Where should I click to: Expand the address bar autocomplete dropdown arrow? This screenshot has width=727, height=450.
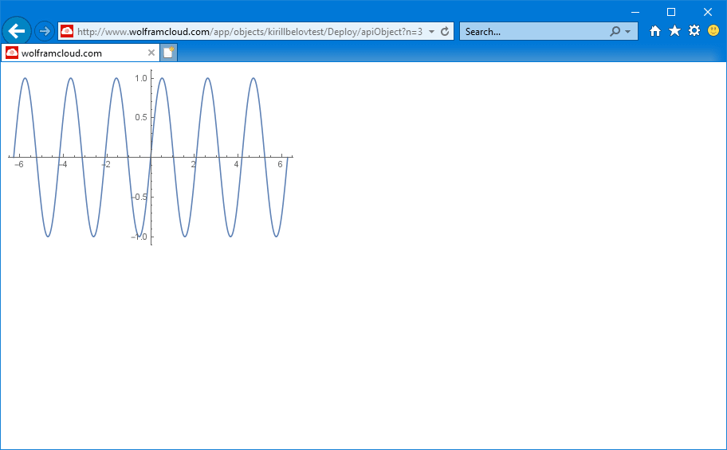tap(432, 32)
